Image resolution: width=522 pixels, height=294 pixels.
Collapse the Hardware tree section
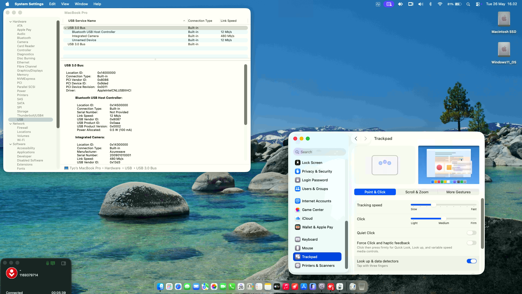[x=11, y=22]
